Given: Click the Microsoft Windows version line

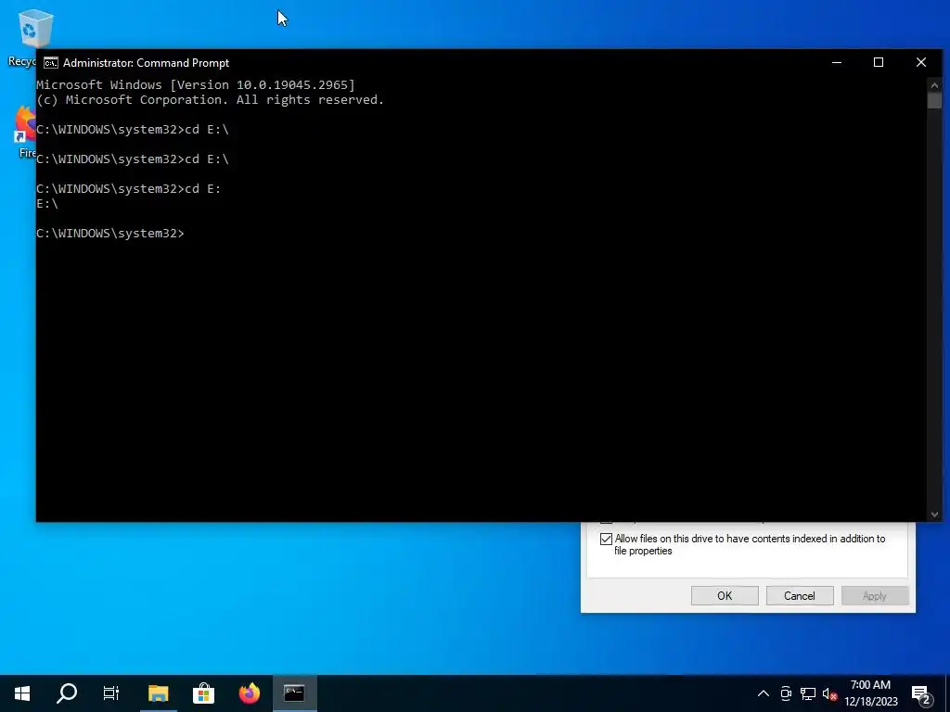Looking at the screenshot, I should (196, 84).
